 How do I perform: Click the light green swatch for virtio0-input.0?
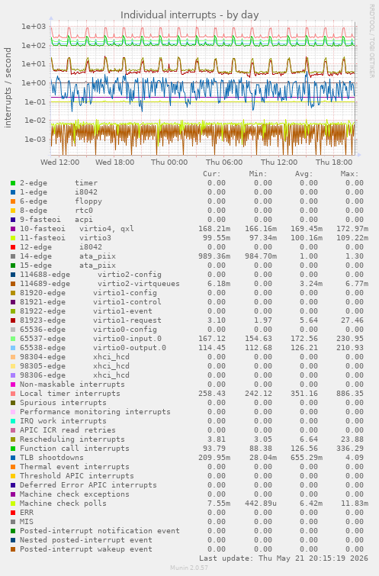tap(13, 339)
